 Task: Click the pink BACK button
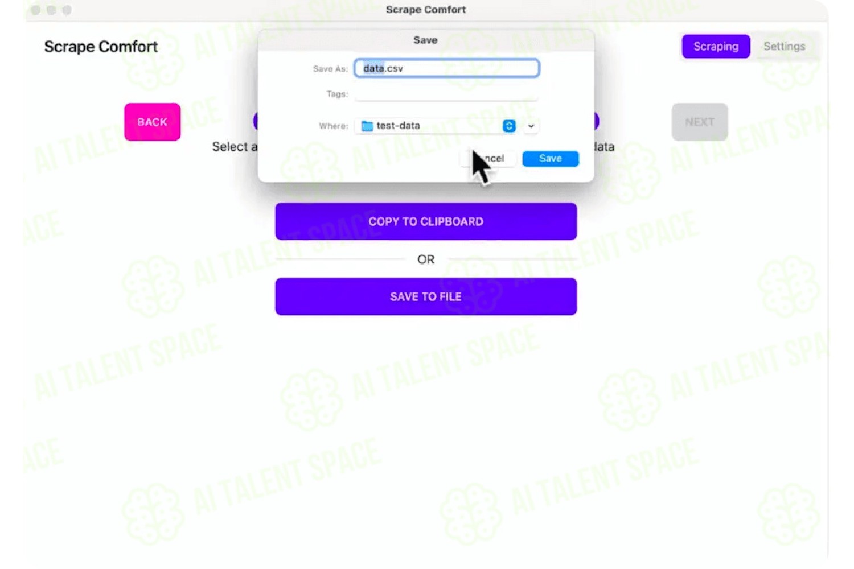point(152,122)
